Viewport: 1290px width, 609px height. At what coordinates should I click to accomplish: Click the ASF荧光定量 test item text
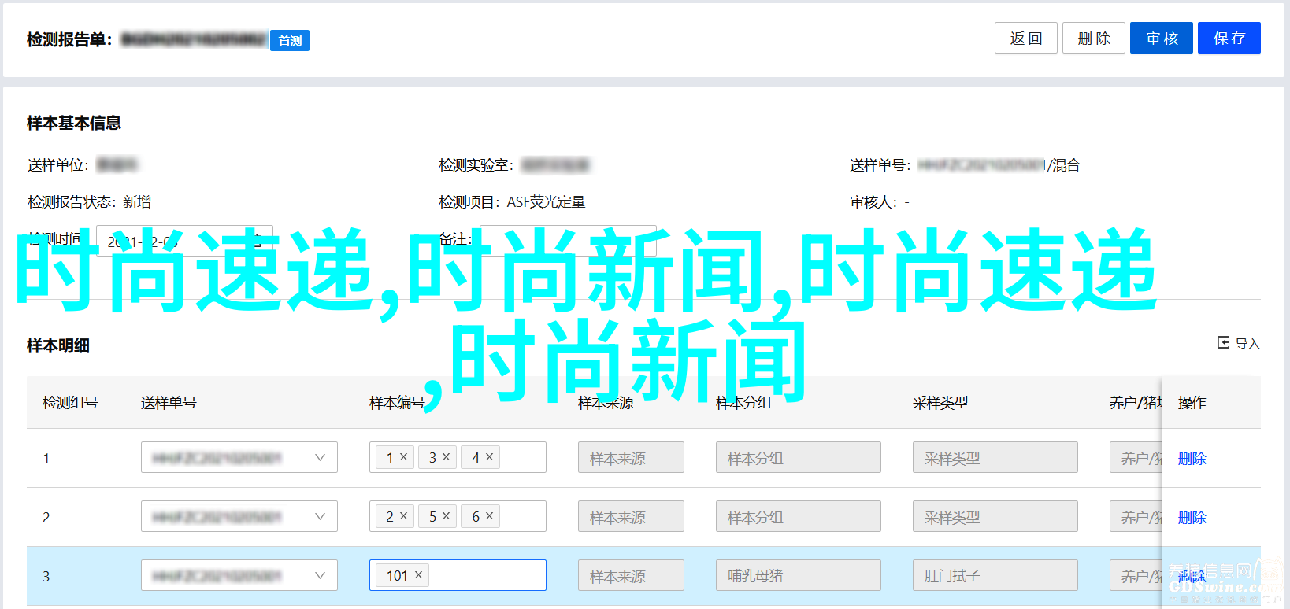[x=546, y=202]
